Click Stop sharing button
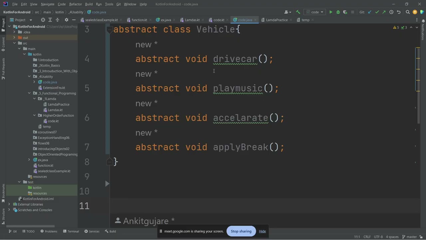 click(x=241, y=231)
